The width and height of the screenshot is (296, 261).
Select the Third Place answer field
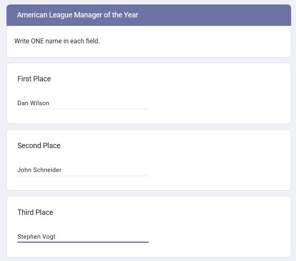click(83, 237)
